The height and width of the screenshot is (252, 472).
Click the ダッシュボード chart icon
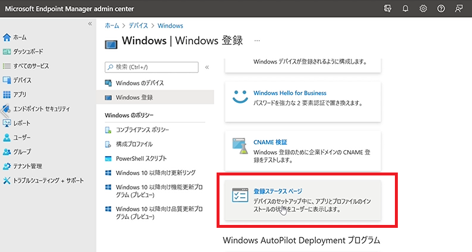(6, 52)
